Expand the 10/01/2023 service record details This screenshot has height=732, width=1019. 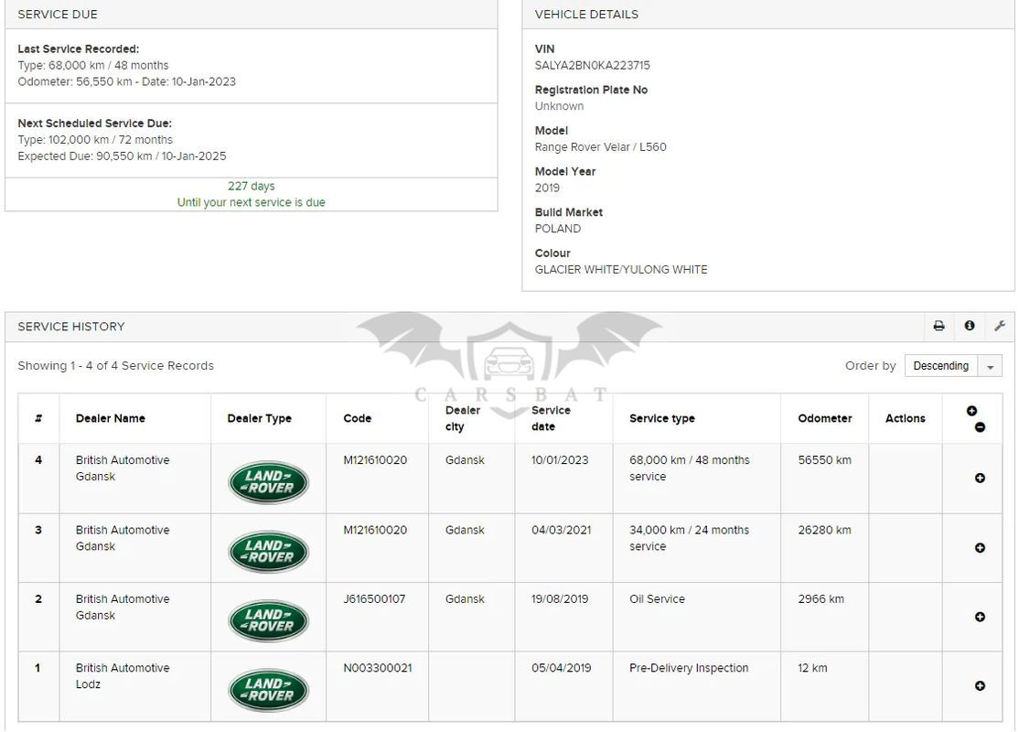[x=980, y=479]
